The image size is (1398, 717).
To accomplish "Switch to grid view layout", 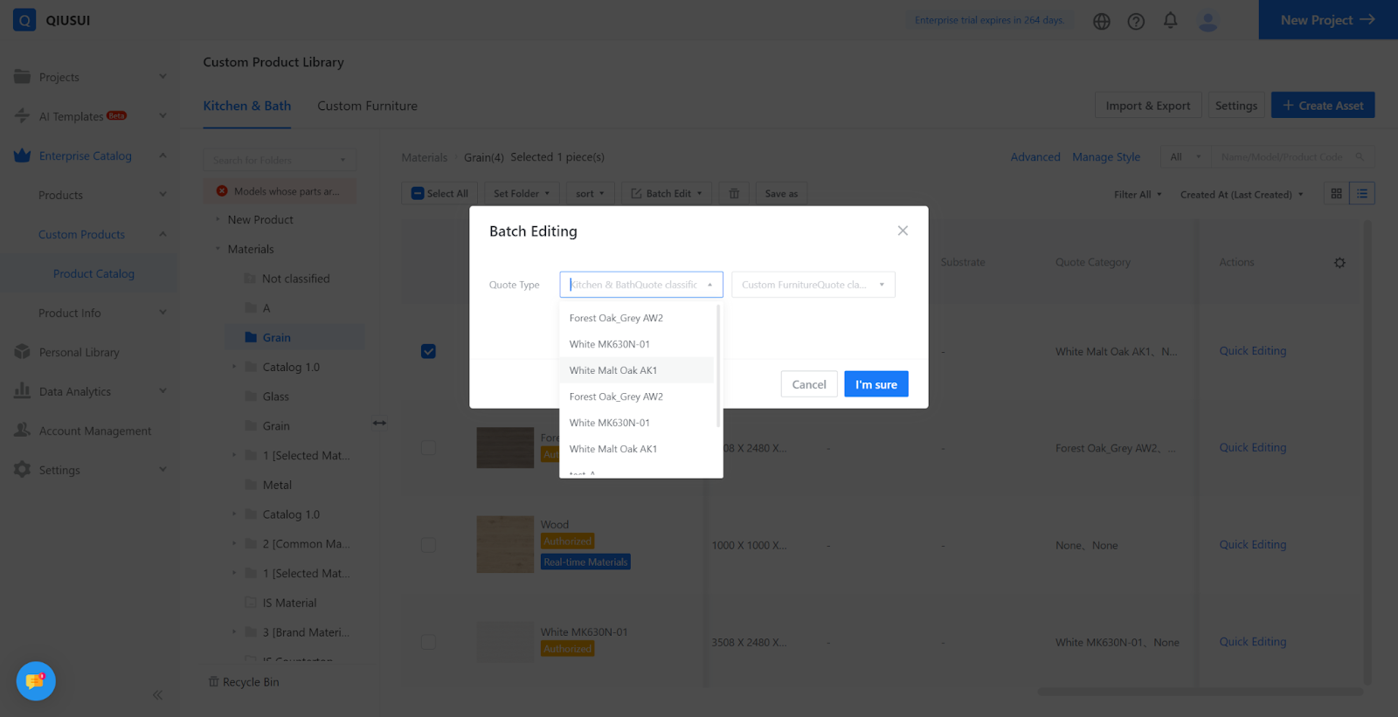I will 1336,194.
